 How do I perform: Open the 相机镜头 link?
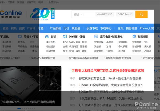tap(51, 47)
